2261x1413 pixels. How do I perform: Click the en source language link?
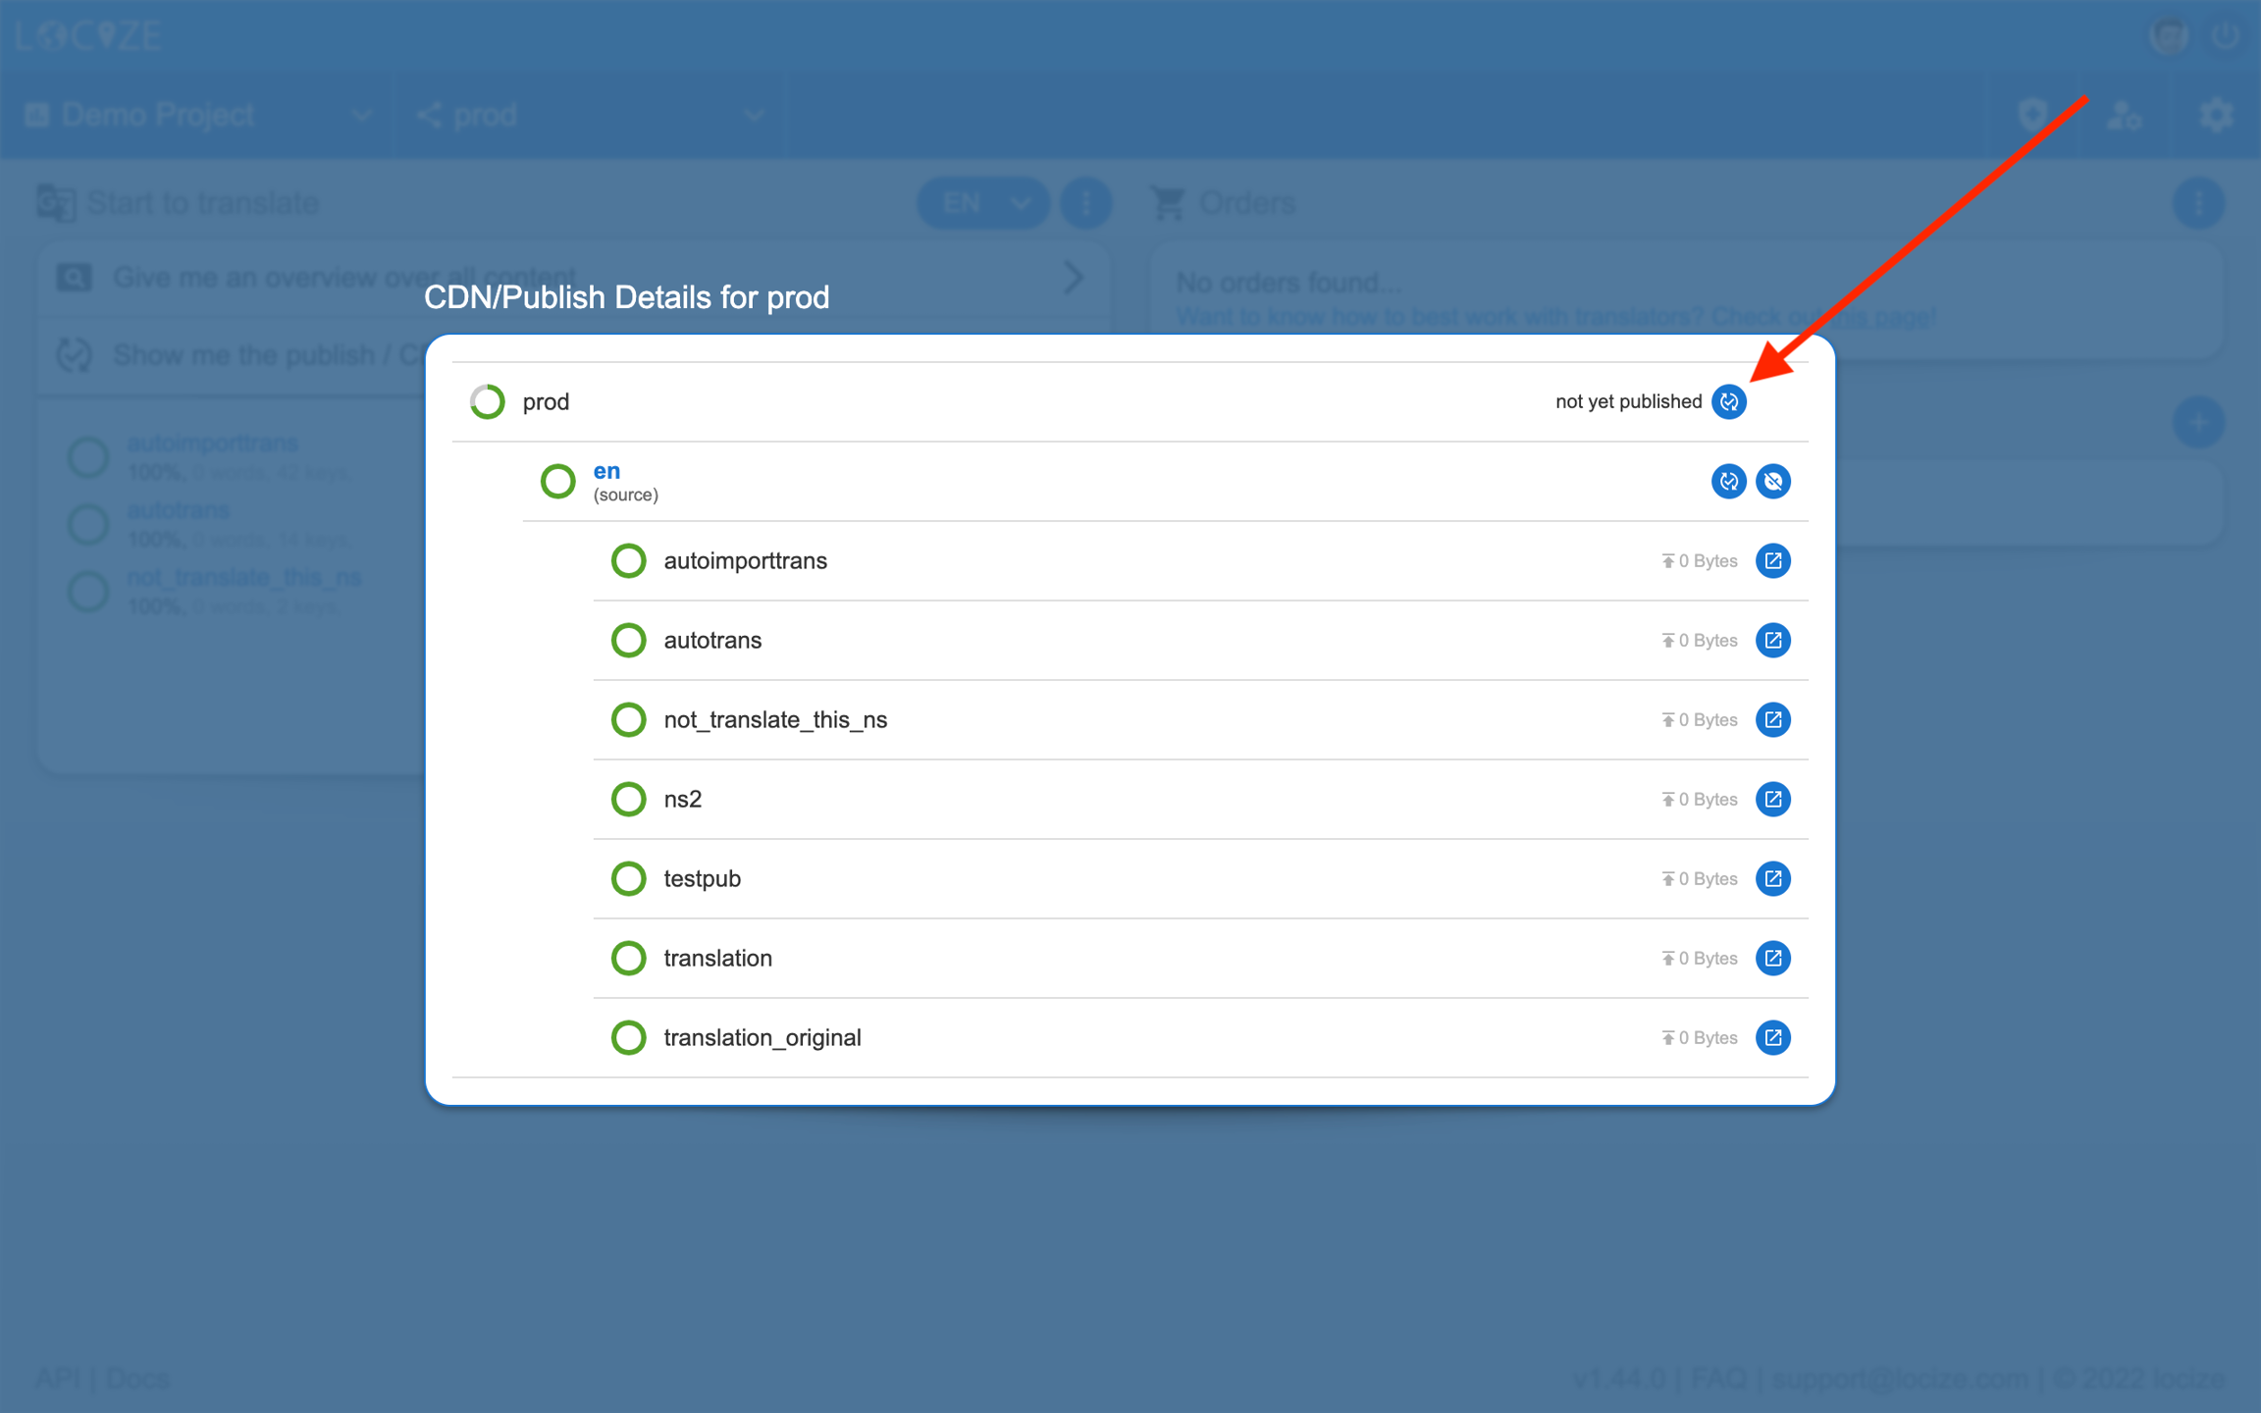pyautogui.click(x=606, y=471)
